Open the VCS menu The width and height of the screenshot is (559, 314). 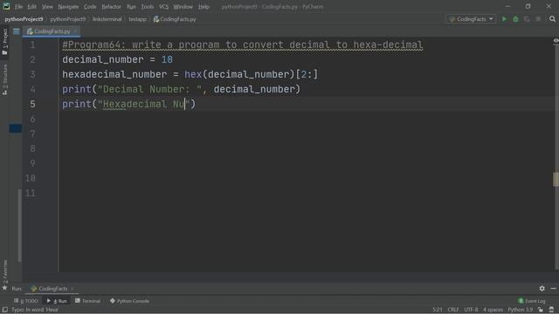pos(163,6)
